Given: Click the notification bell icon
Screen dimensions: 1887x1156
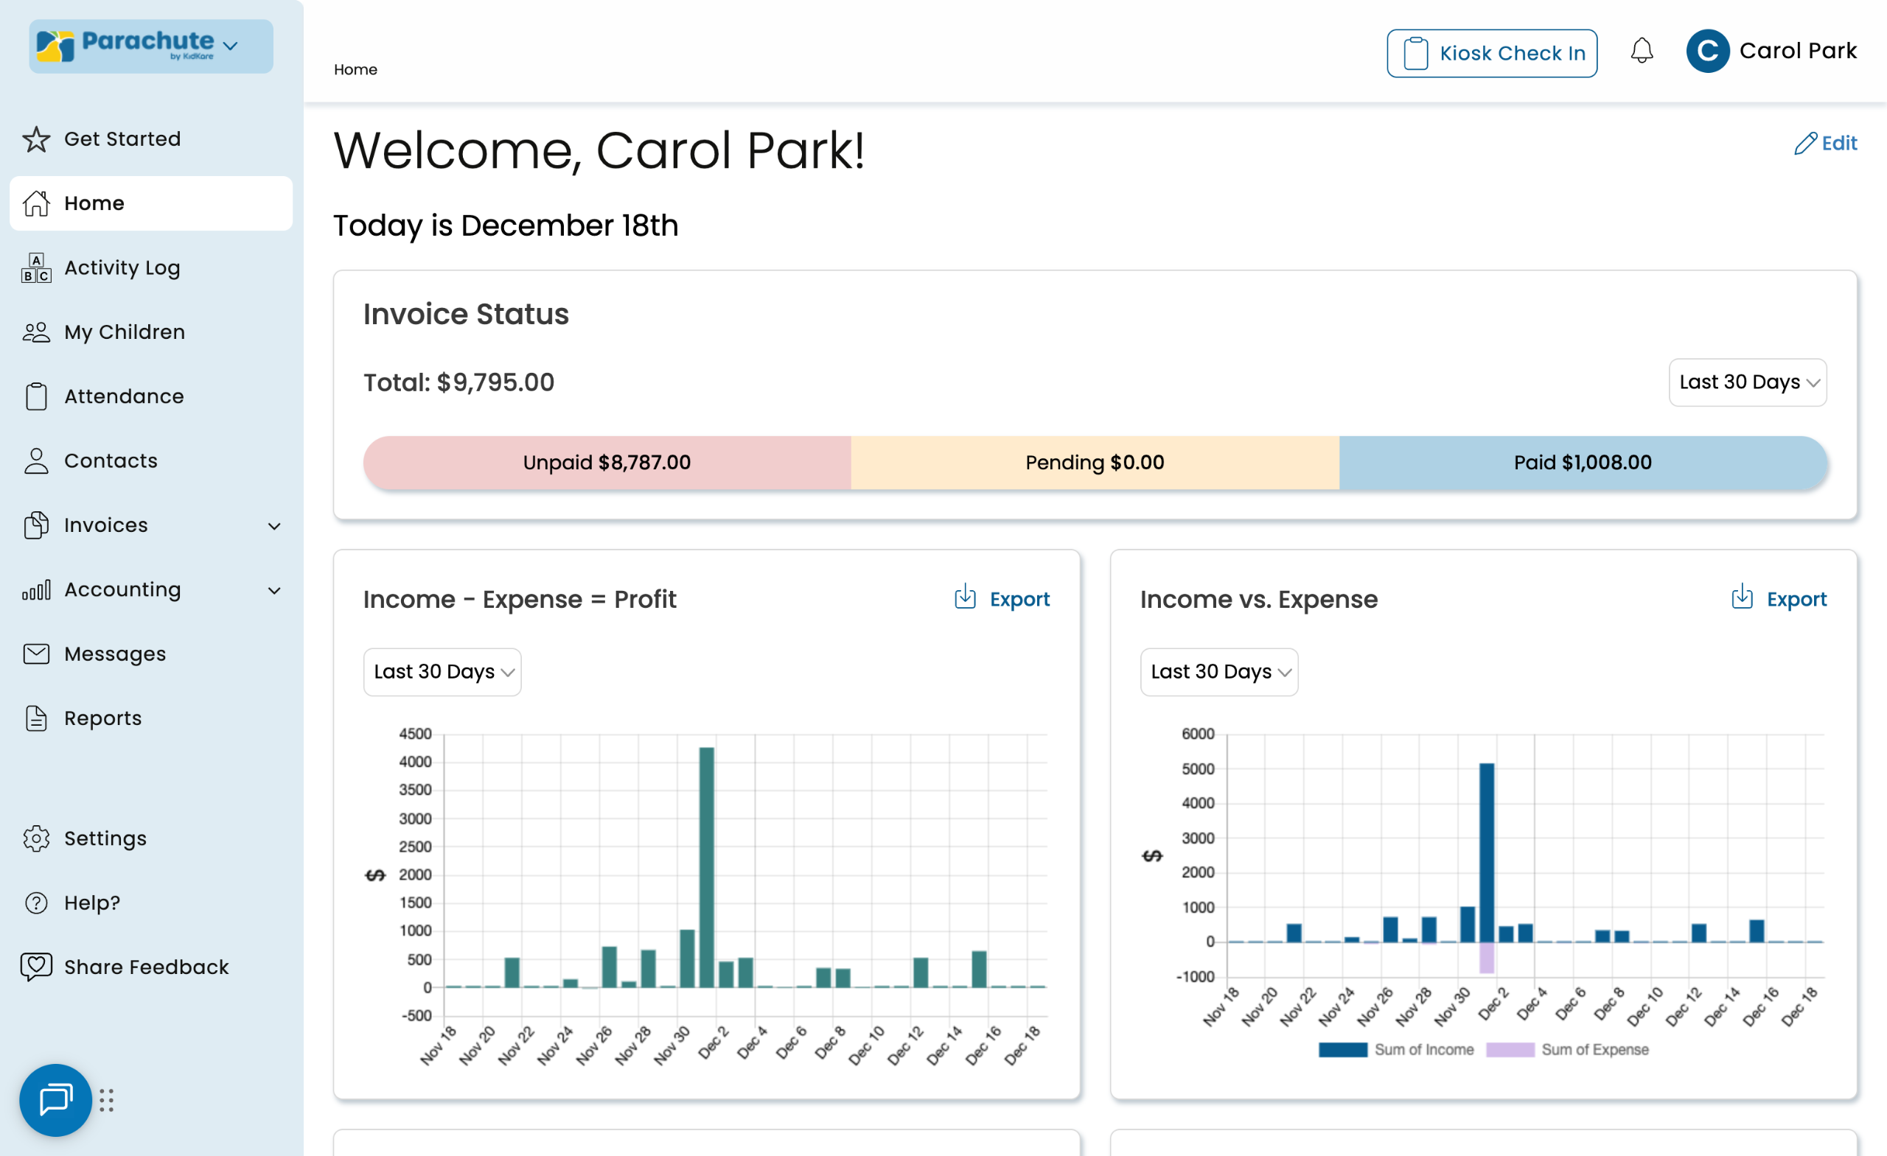Looking at the screenshot, I should [1641, 52].
